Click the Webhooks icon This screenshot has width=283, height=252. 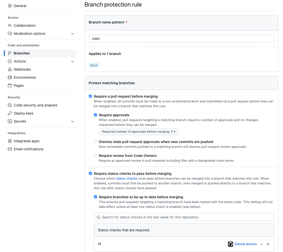(x=10, y=69)
